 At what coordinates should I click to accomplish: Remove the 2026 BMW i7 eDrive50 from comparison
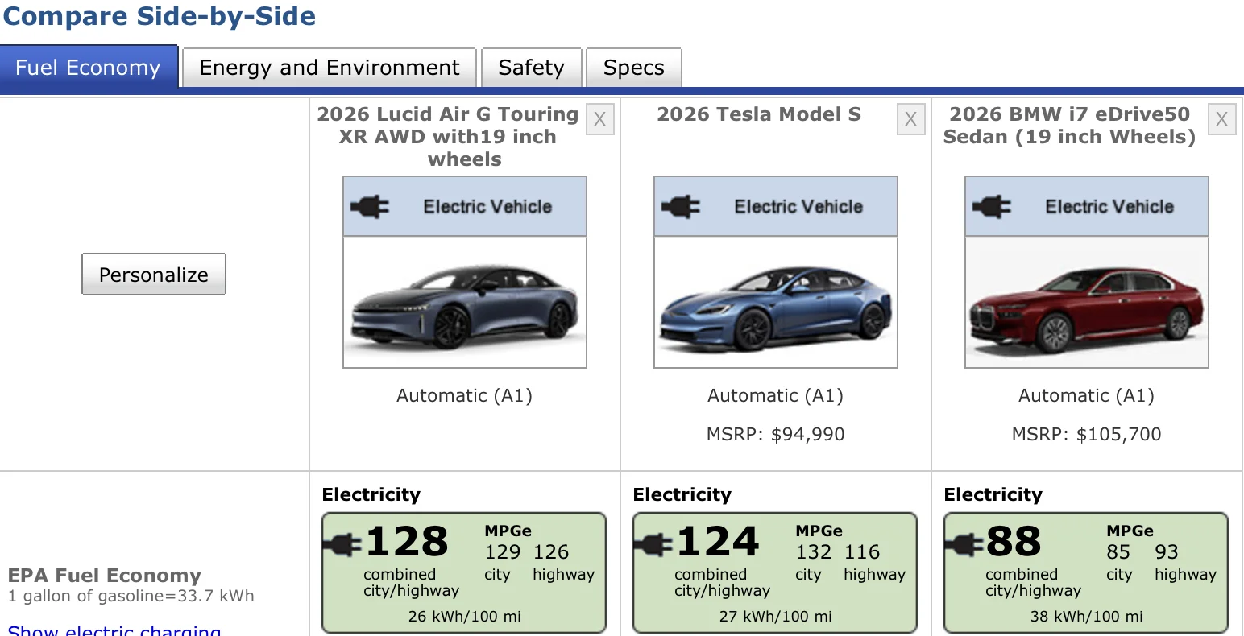pos(1221,119)
